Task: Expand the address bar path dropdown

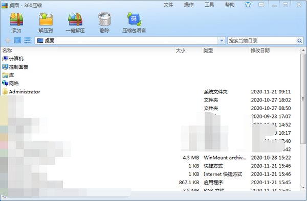Action: point(222,41)
